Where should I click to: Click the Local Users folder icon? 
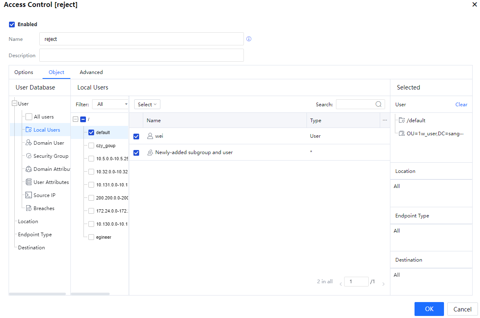pyautogui.click(x=29, y=130)
